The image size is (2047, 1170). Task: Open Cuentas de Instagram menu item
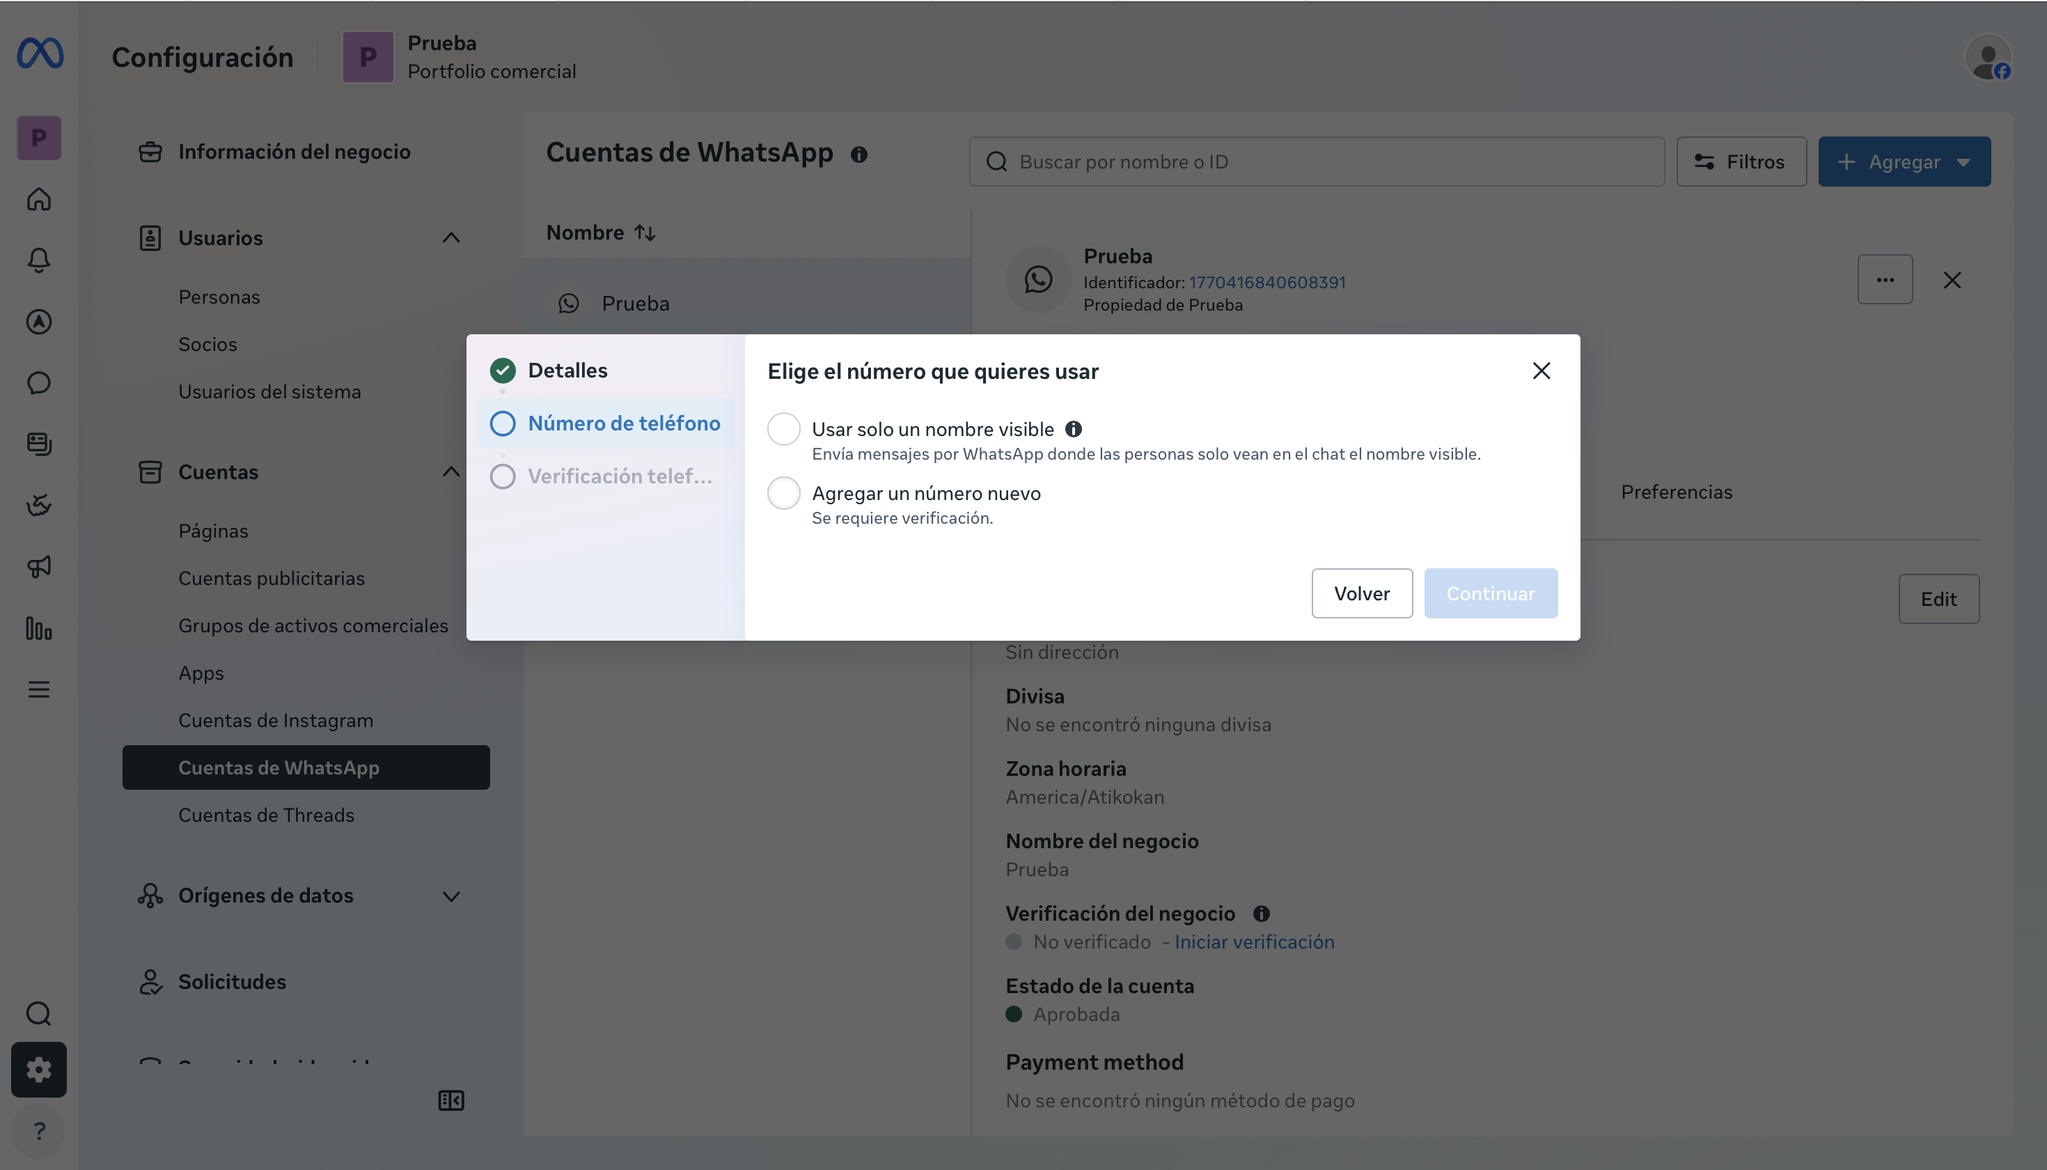coord(276,720)
